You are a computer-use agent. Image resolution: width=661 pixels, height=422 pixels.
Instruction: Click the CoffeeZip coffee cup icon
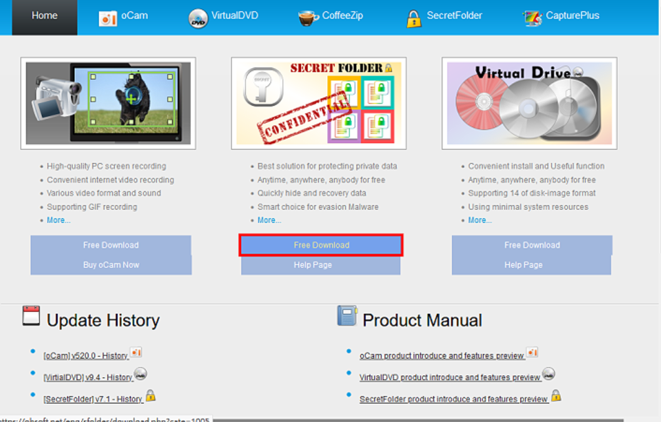308,18
